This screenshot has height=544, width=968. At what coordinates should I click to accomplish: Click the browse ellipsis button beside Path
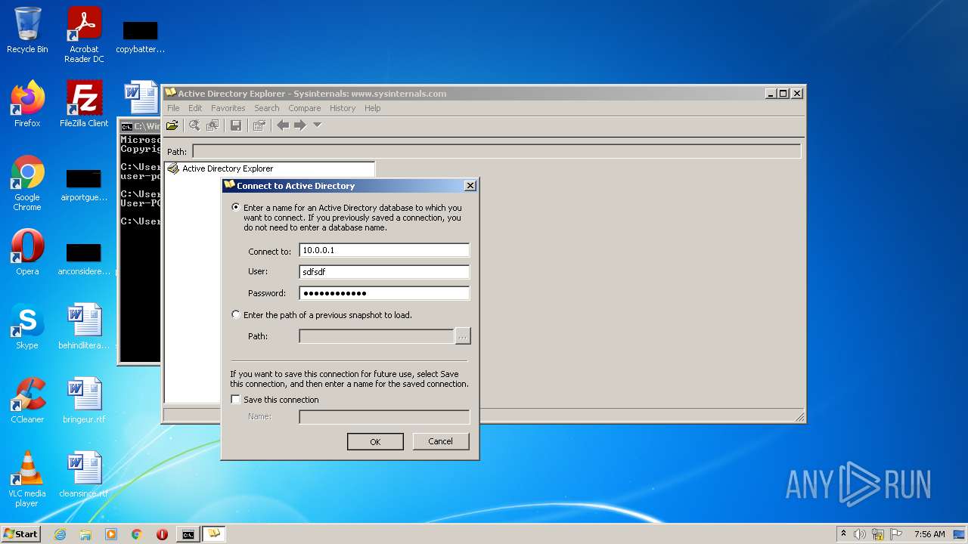coord(463,336)
